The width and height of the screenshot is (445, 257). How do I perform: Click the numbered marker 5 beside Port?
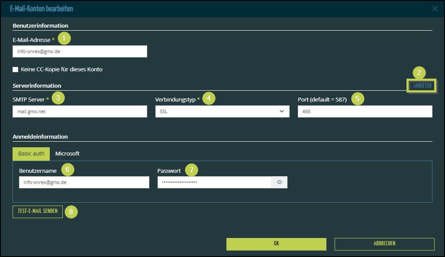(x=358, y=98)
